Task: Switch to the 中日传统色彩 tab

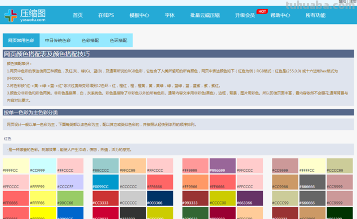Action: click(58, 40)
